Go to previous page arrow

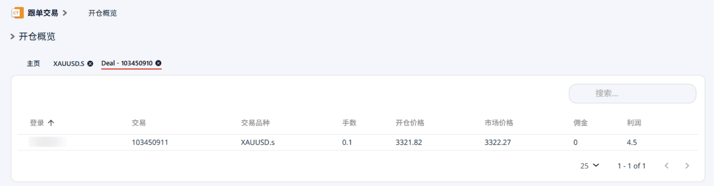point(666,166)
